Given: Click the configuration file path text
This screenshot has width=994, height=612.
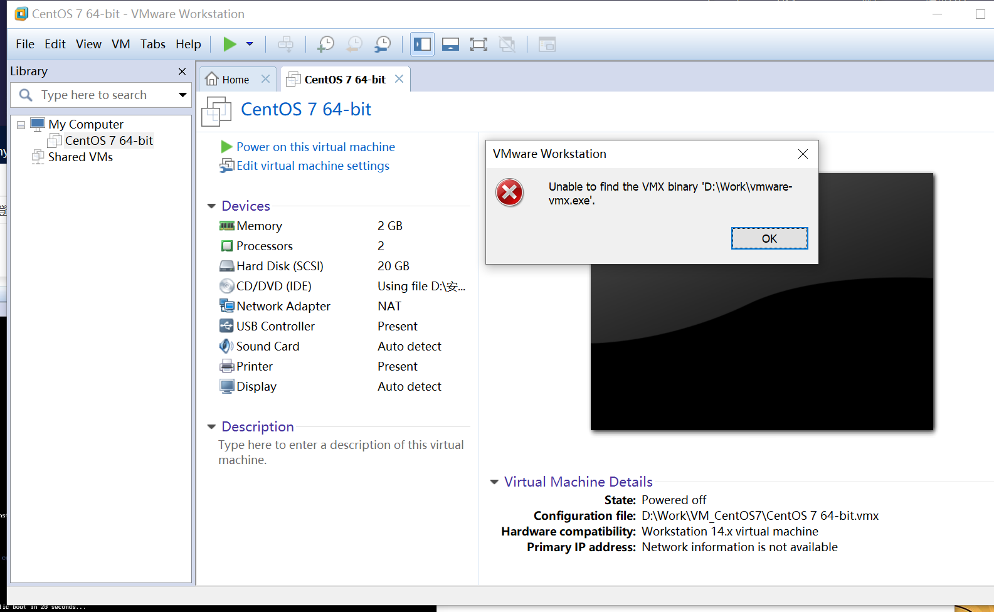Looking at the screenshot, I should pyautogui.click(x=760, y=515).
